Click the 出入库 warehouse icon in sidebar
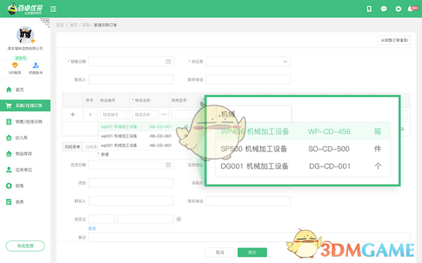 tap(9, 137)
